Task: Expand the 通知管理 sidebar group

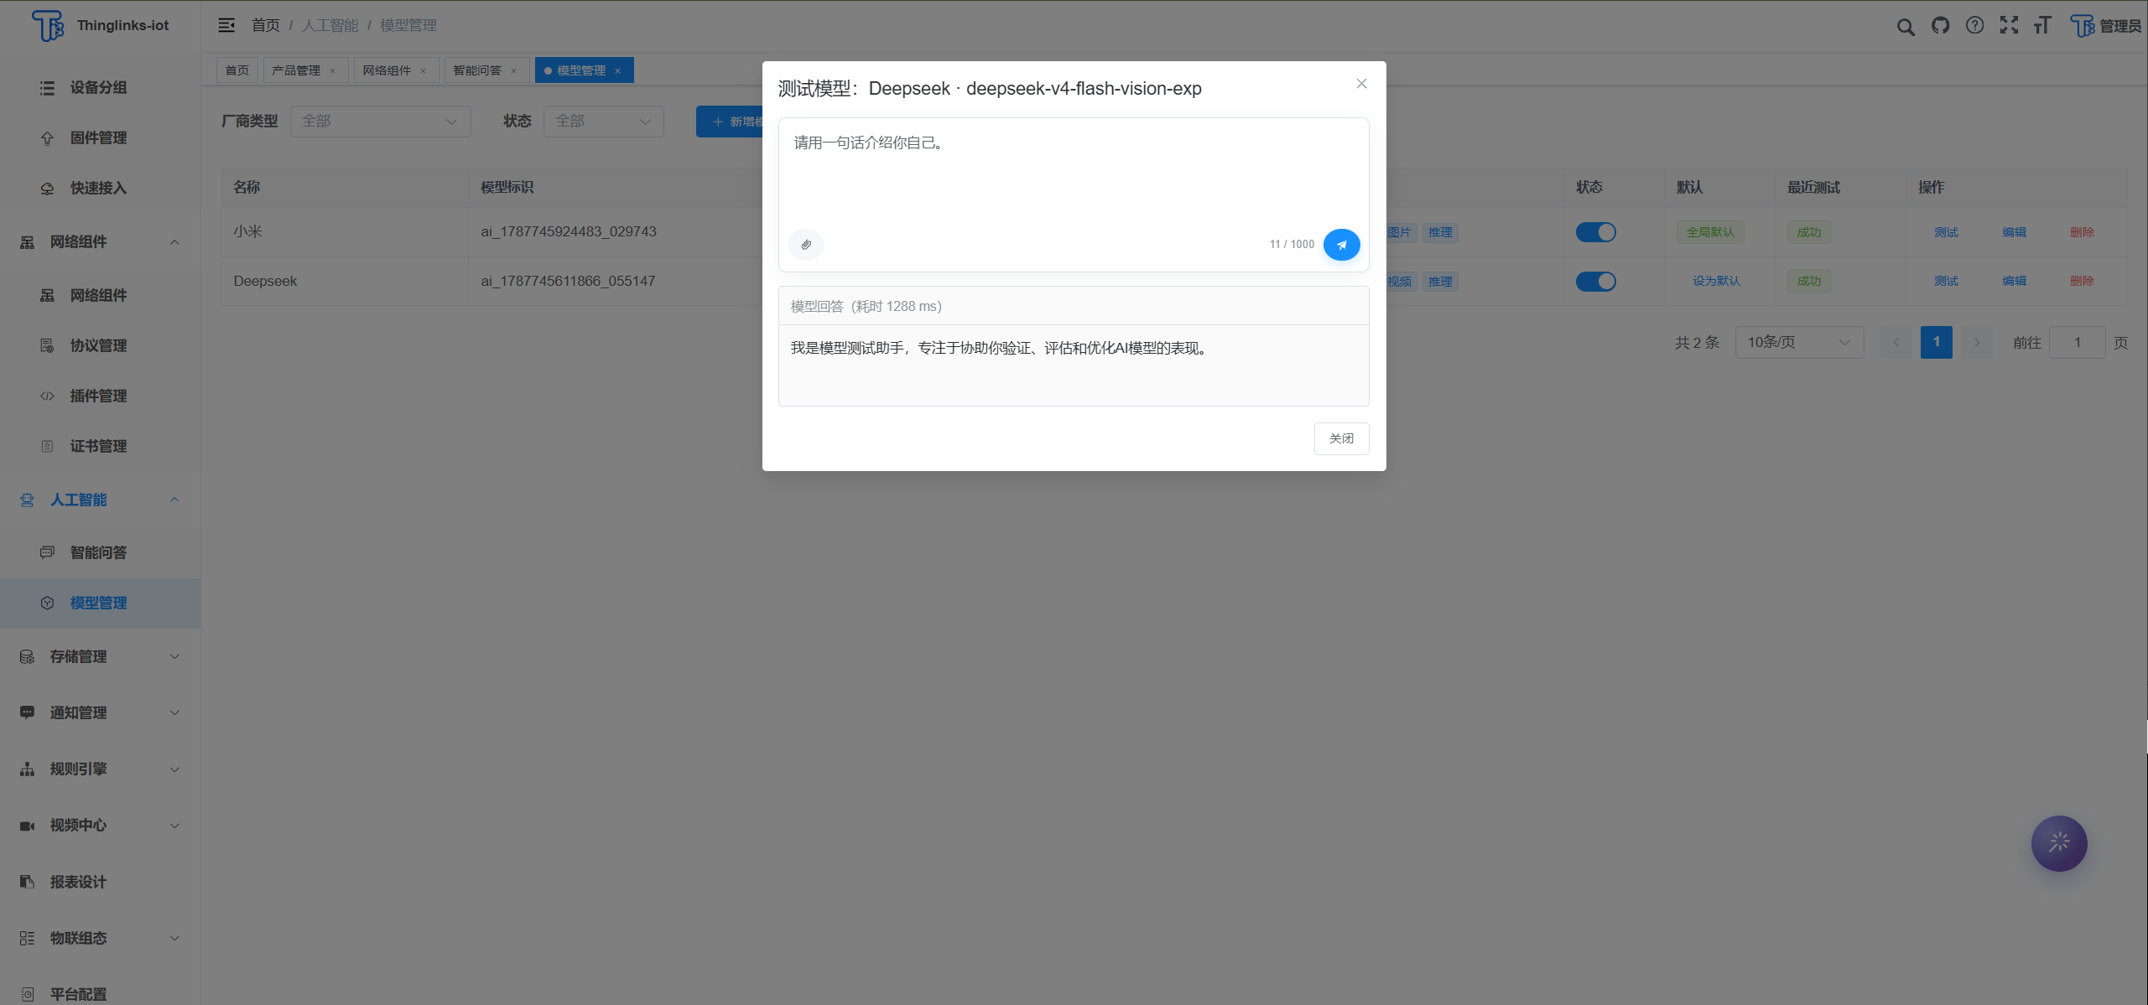Action: coord(100,712)
